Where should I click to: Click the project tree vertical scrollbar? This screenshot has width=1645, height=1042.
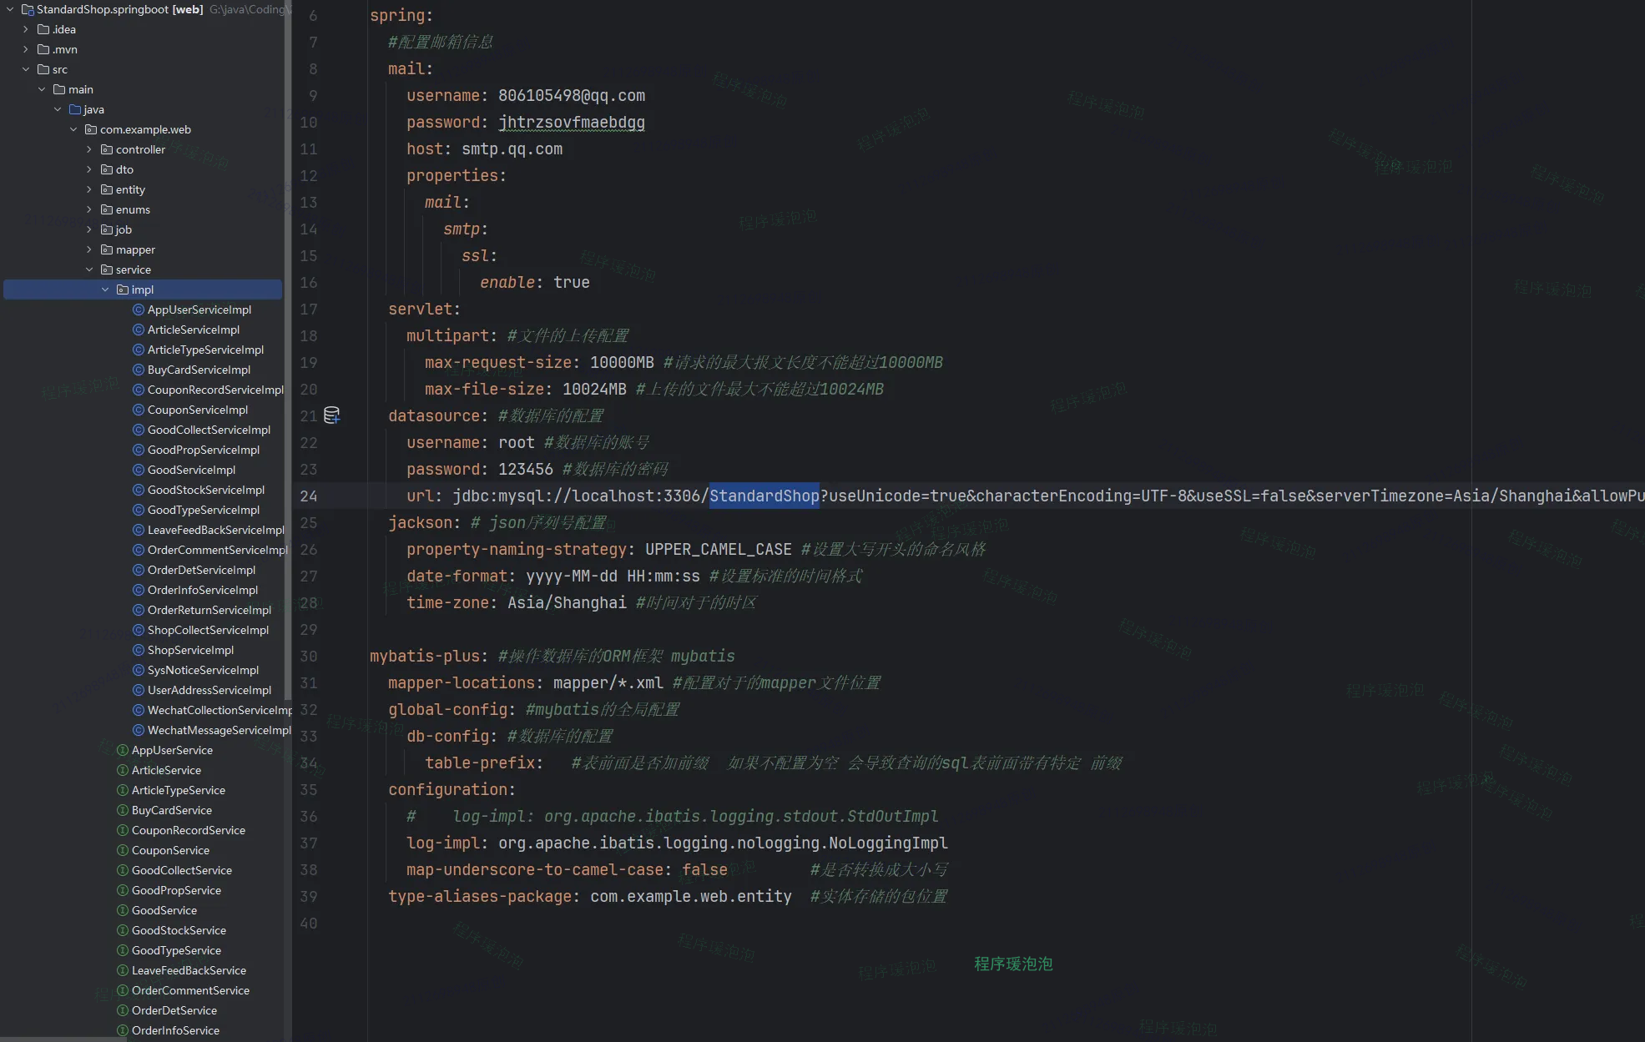tap(288, 350)
